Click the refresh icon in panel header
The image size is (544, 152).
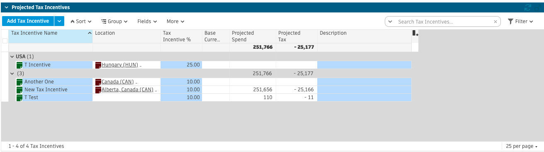click(528, 7)
